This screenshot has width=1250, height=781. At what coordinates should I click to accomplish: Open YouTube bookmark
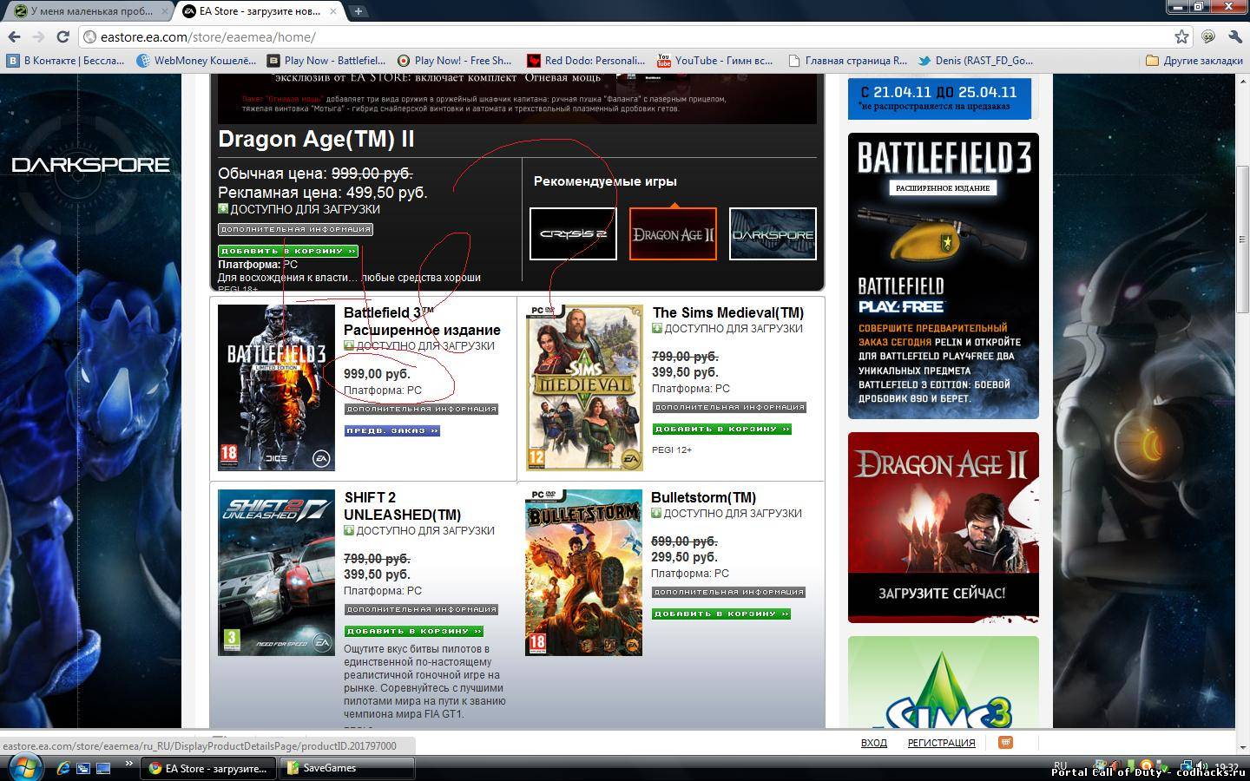(x=714, y=61)
